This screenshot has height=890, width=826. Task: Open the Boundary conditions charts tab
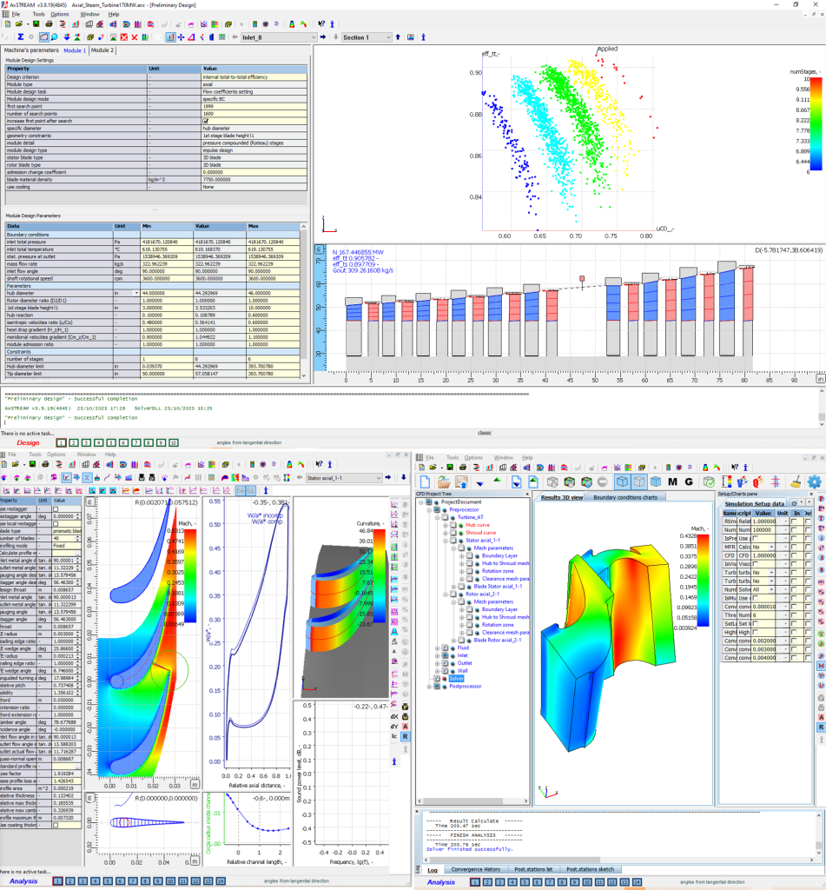point(624,497)
